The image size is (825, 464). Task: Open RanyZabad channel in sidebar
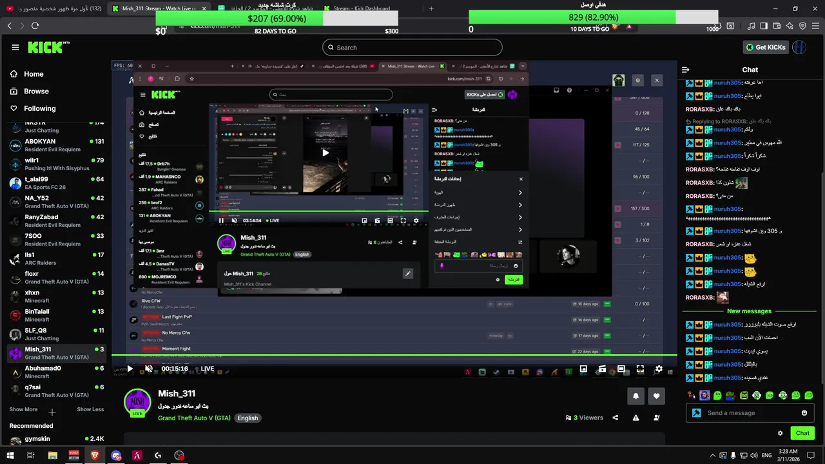coord(56,221)
